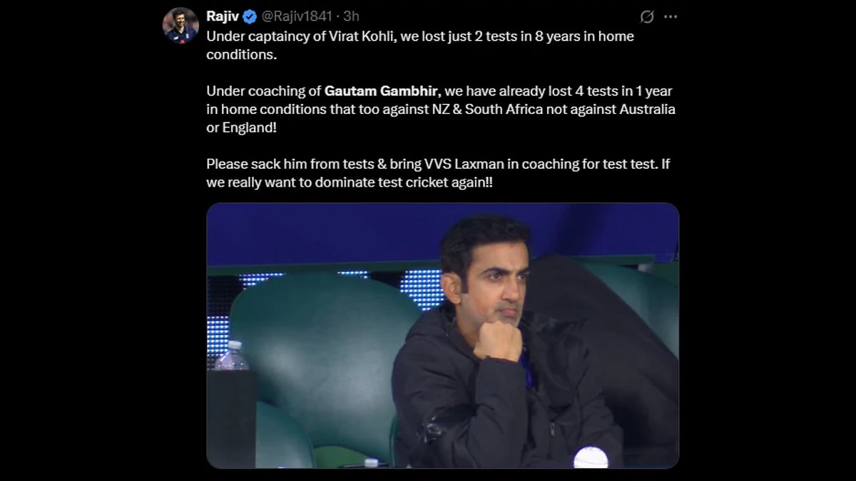Open Rajiv's profile picture avatar
The height and width of the screenshot is (481, 856).
point(180,26)
